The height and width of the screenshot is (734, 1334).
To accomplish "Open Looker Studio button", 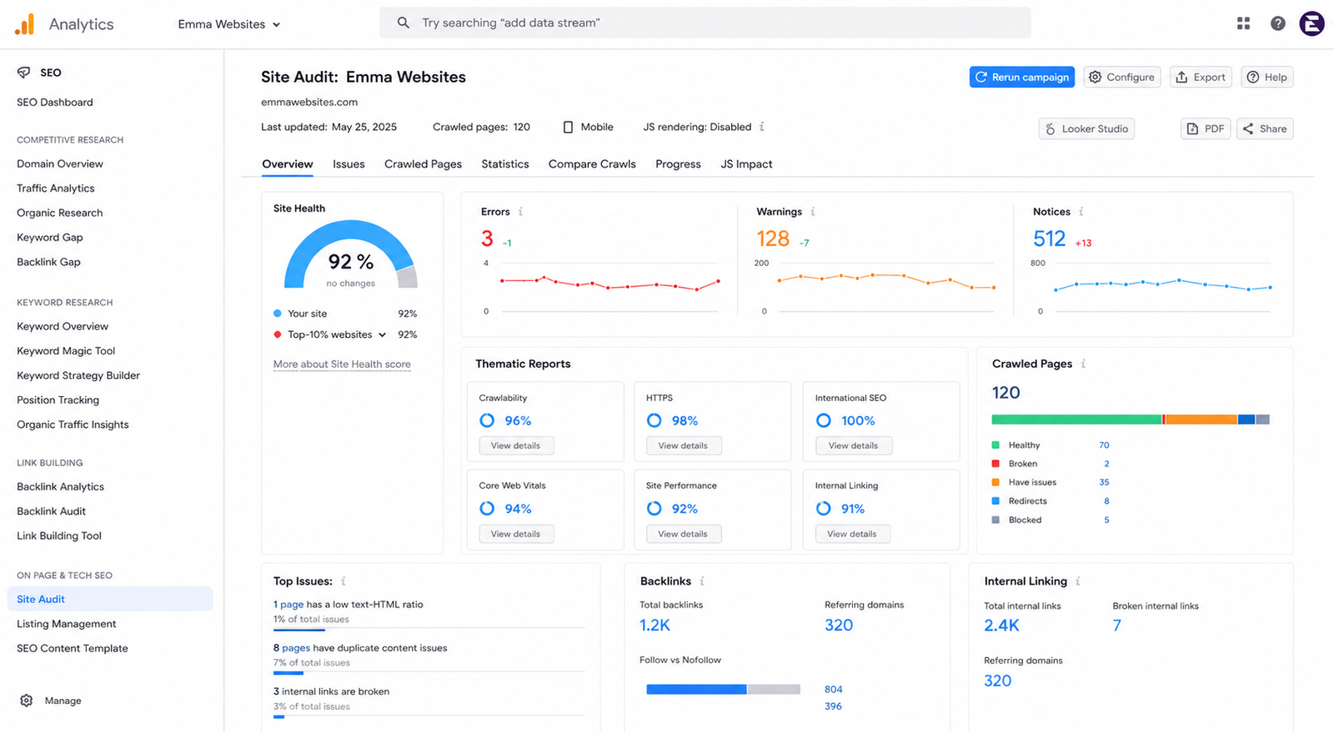I will pos(1086,128).
